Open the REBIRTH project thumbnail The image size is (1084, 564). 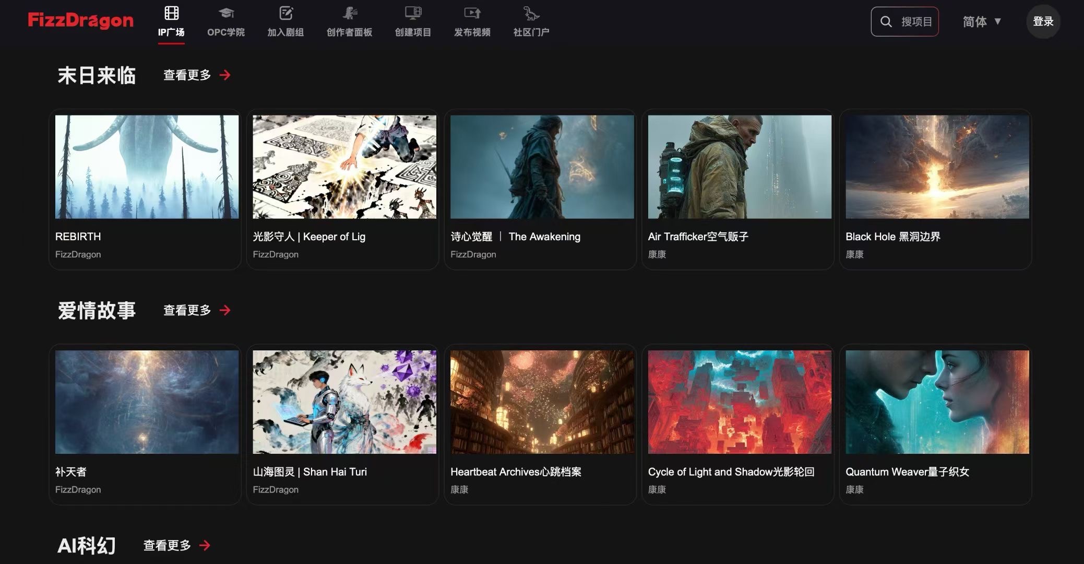click(x=147, y=167)
